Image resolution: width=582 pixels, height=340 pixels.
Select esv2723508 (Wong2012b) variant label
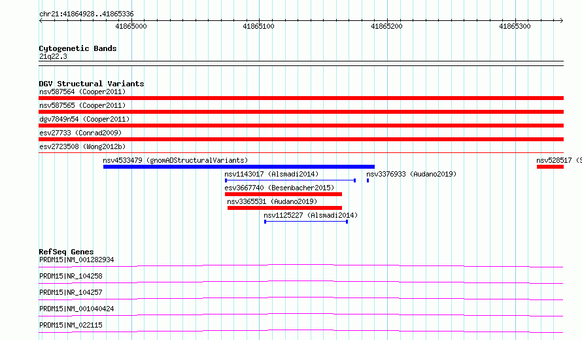82,146
